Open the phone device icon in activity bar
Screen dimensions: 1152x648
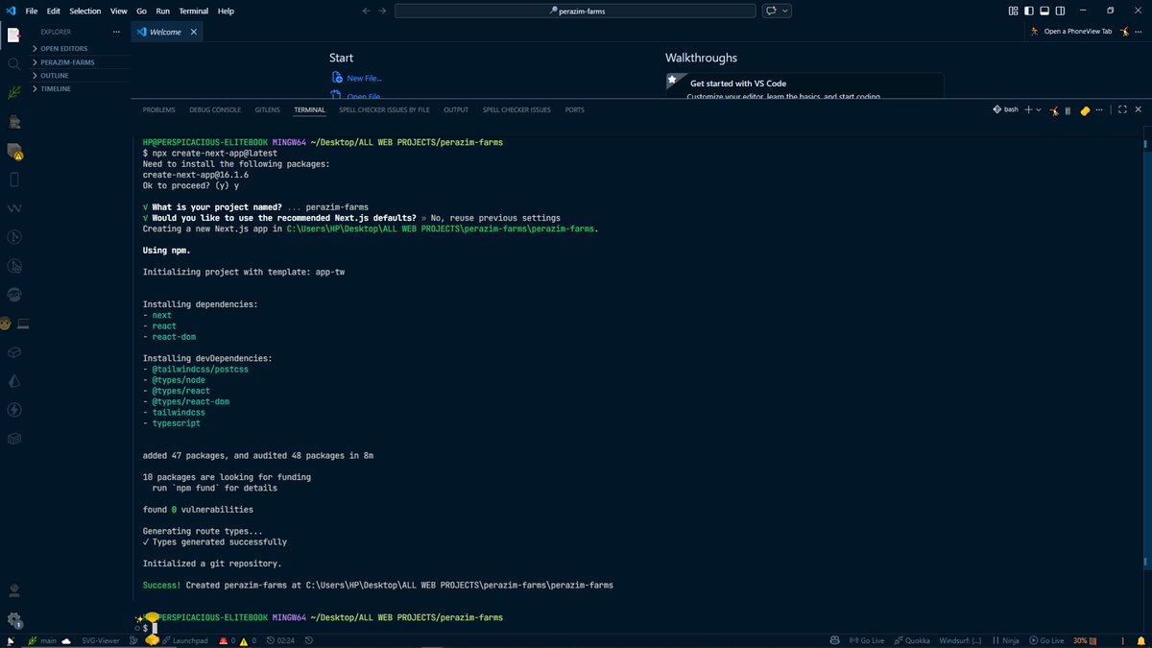(x=13, y=180)
